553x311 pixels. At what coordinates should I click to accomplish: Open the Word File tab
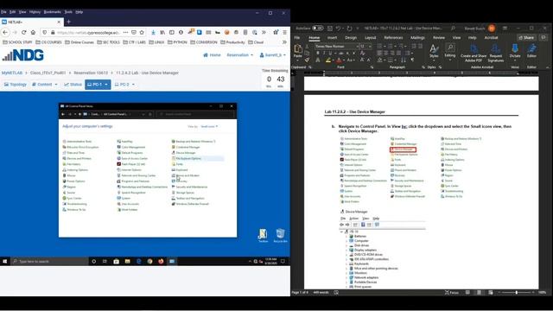click(297, 37)
